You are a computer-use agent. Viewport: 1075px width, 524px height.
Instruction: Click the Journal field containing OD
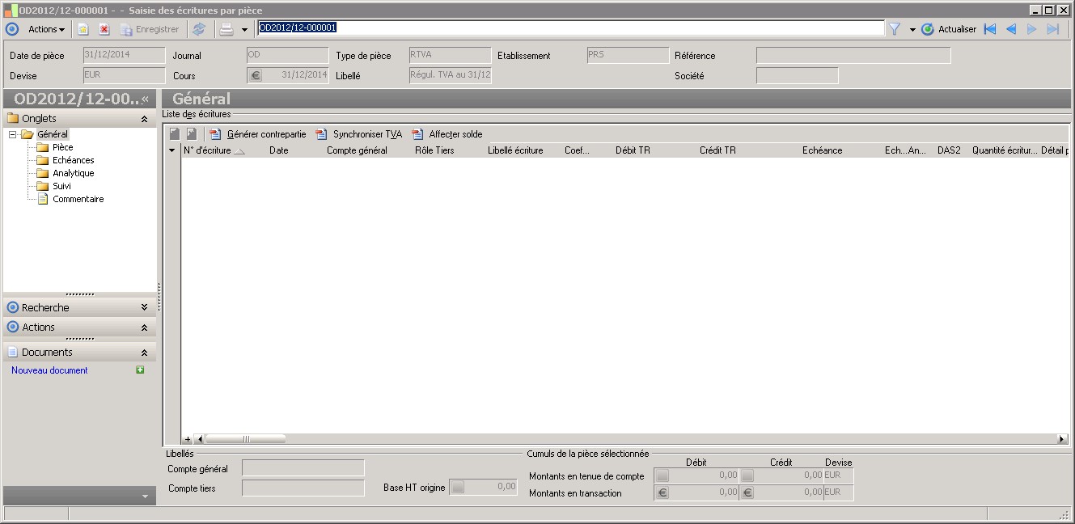(x=288, y=55)
